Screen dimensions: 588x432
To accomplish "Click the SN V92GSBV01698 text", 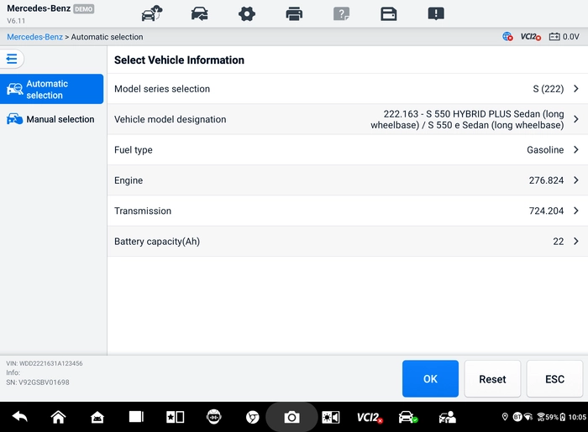I will click(x=38, y=383).
